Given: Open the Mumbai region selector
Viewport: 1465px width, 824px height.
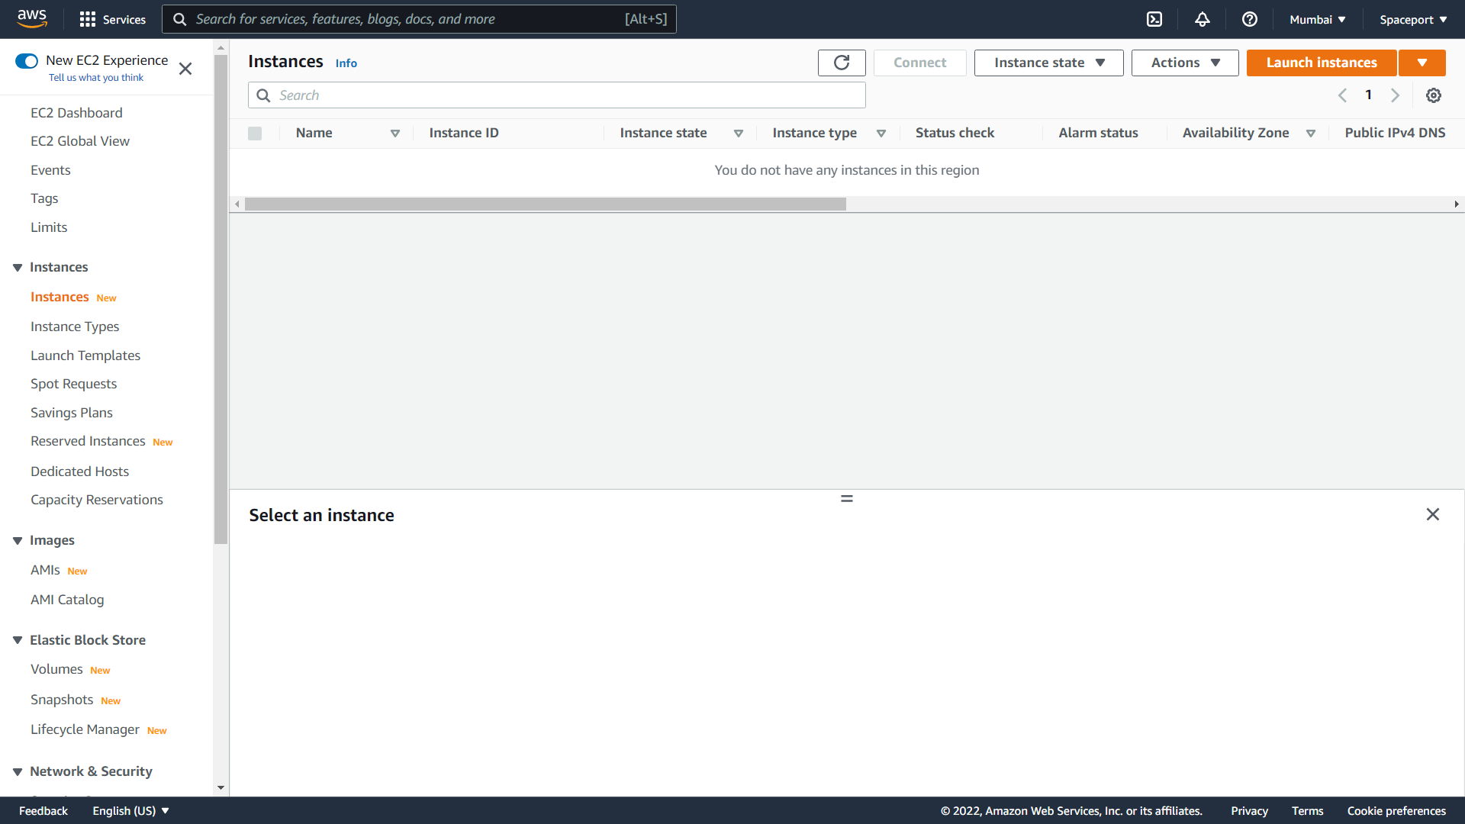Looking at the screenshot, I should (1318, 19).
